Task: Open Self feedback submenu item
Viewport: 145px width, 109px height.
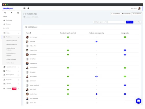Action: [10, 63]
